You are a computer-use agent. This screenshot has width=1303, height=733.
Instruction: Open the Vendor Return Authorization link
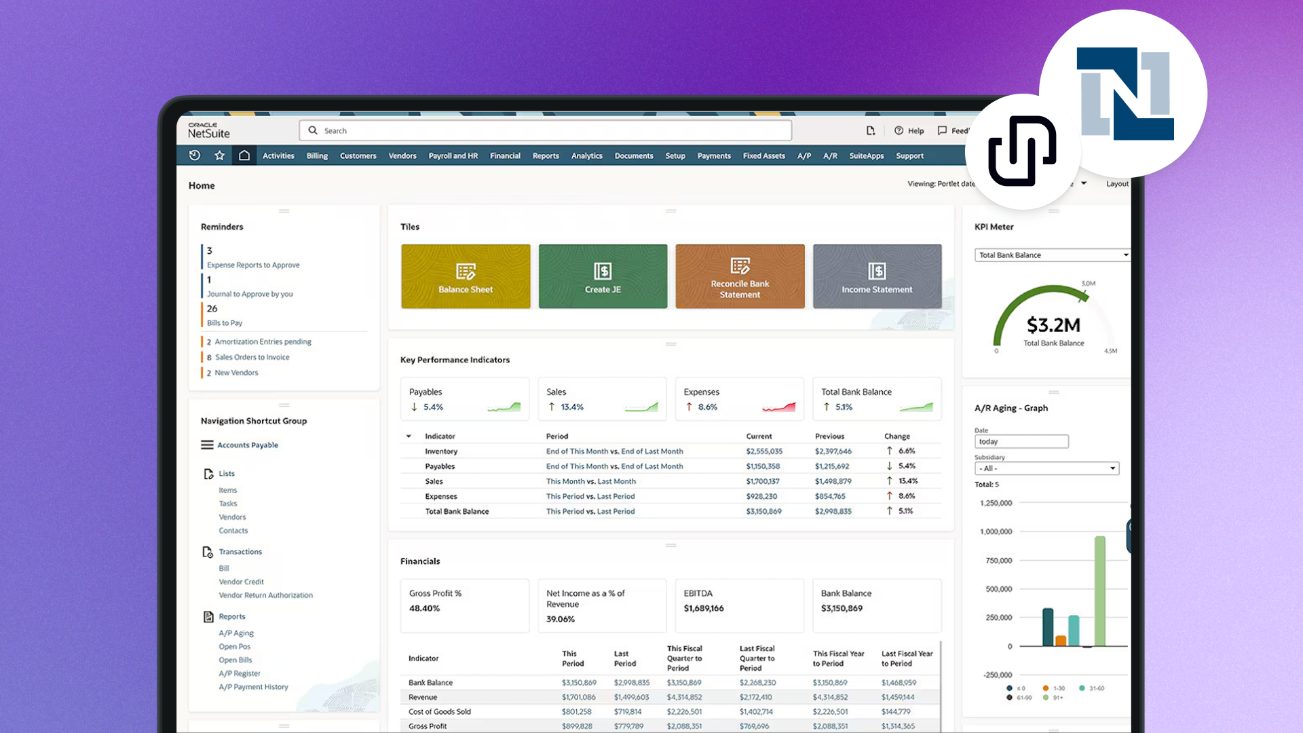[266, 595]
